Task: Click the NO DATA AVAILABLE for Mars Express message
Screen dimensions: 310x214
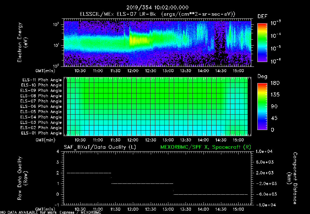Action: (51, 212)
